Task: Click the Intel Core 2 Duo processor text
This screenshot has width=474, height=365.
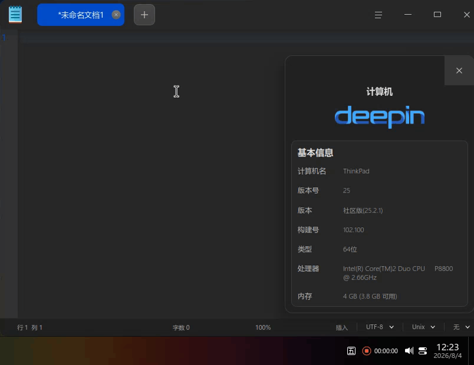Action: pyautogui.click(x=398, y=273)
